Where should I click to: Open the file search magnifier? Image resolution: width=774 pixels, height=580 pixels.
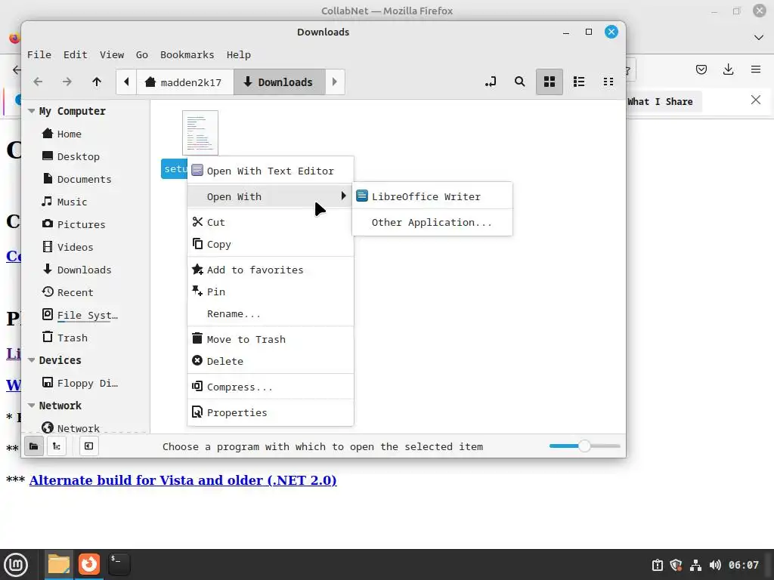click(x=520, y=82)
